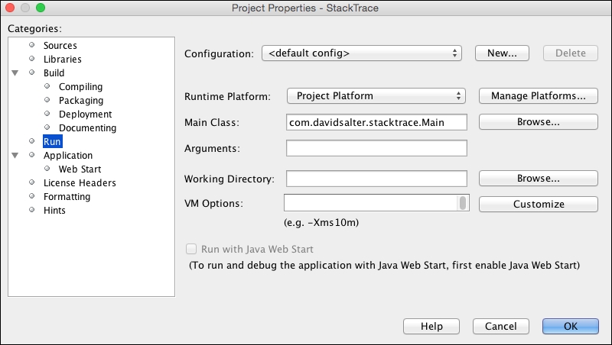
Task: Click the License Headers bullet icon
Action: coord(31,182)
